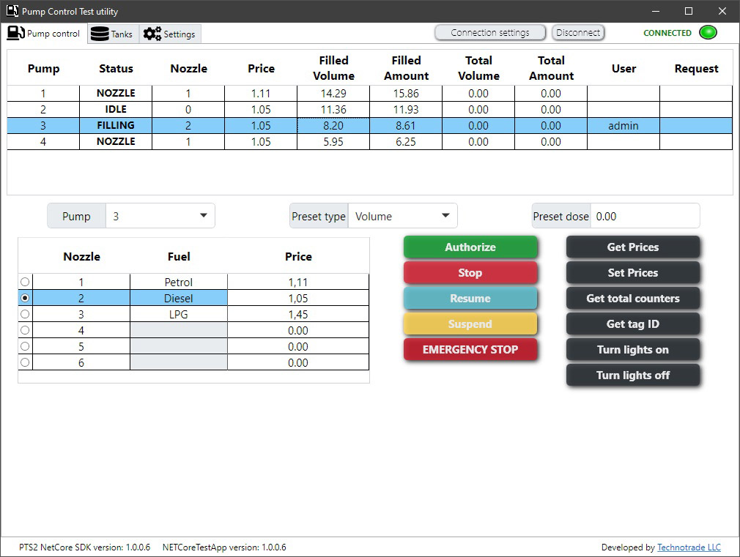Viewport: 740px width, 557px height.
Task: Click the gears icon for Settings
Action: click(152, 34)
